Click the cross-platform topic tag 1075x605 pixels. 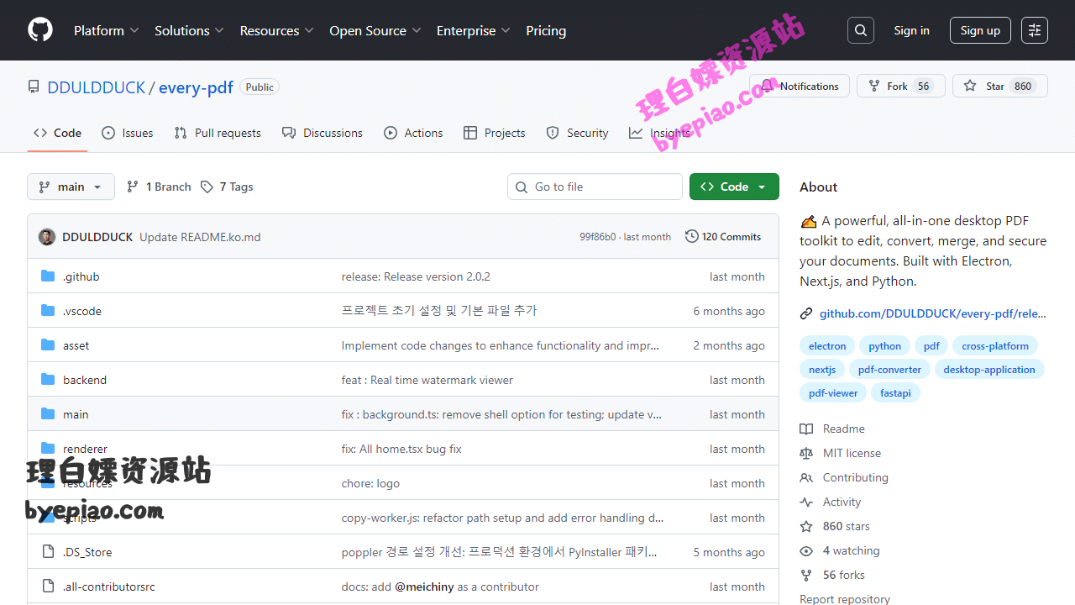pyautogui.click(x=995, y=346)
